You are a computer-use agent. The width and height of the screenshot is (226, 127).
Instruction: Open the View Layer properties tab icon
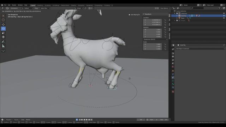coord(173,60)
